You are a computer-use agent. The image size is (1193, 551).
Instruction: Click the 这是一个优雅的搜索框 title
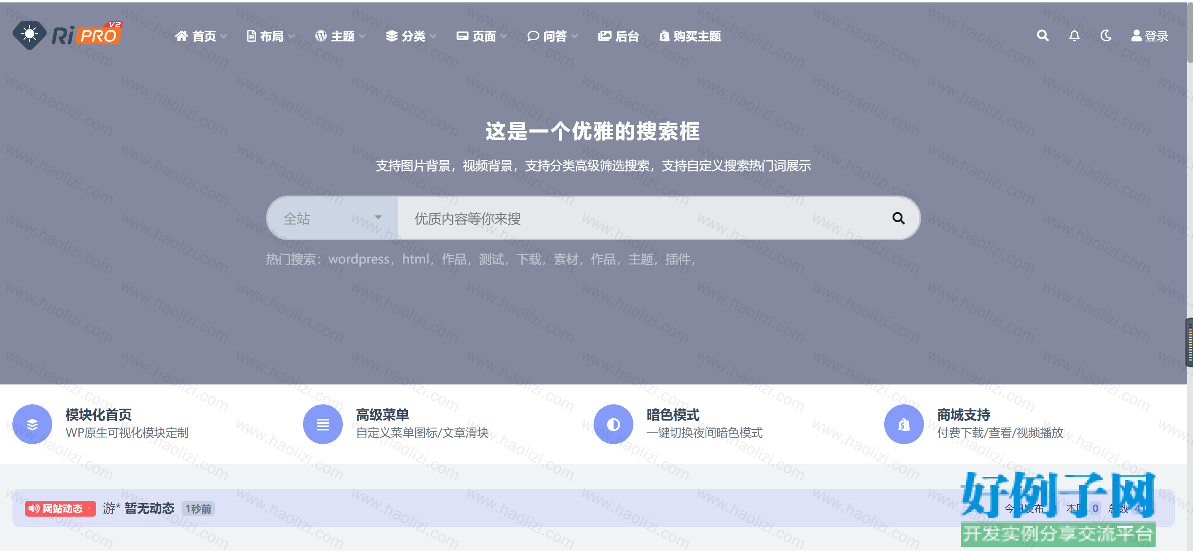[592, 131]
